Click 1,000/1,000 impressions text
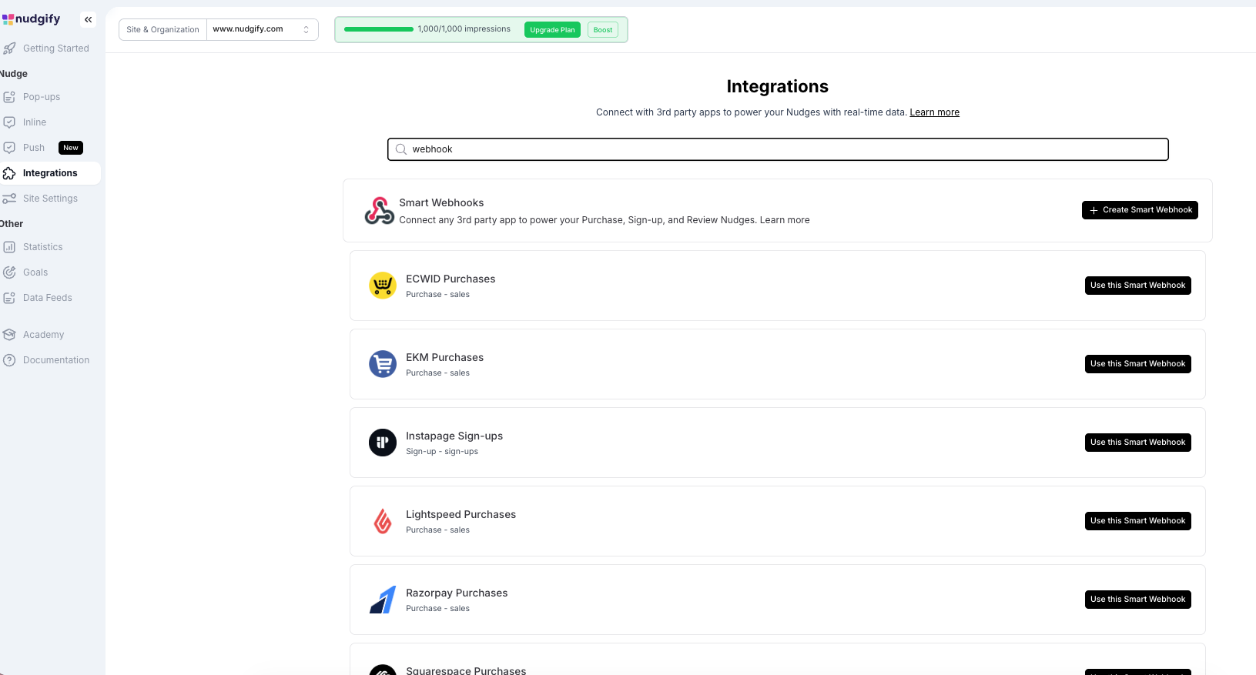The width and height of the screenshot is (1256, 675). click(464, 29)
